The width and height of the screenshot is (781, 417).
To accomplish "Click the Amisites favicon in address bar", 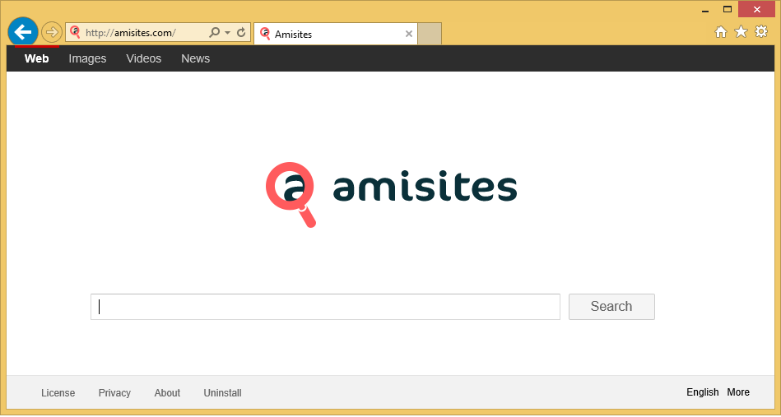I will 75,32.
